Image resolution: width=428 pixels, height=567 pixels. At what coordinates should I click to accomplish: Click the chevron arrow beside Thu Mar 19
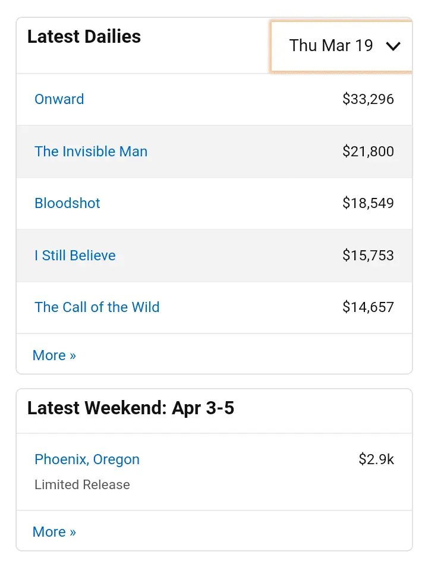coord(393,46)
